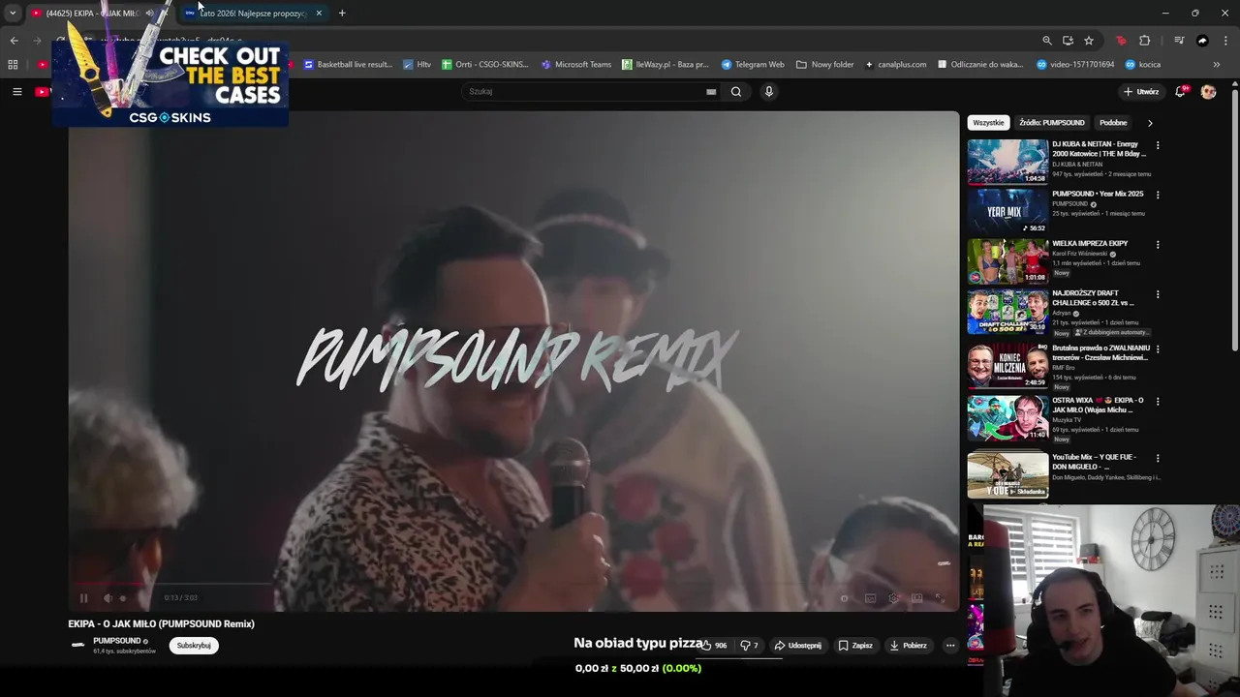This screenshot has width=1240, height=697.
Task: Open player settings gear icon
Action: pos(893,598)
